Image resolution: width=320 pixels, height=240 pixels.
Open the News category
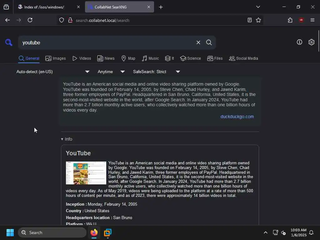point(106,58)
